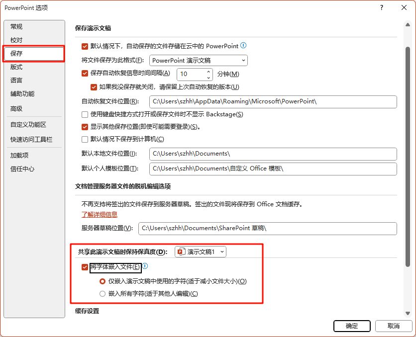This screenshot has height=337, width=416.
Task: Click the info icon next to 将字体嵌入文件
Action: point(145,266)
